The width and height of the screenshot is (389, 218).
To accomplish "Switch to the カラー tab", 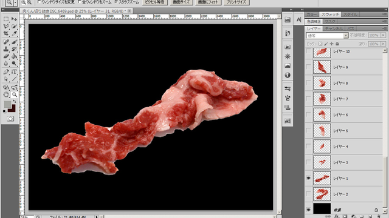I will (311, 15).
